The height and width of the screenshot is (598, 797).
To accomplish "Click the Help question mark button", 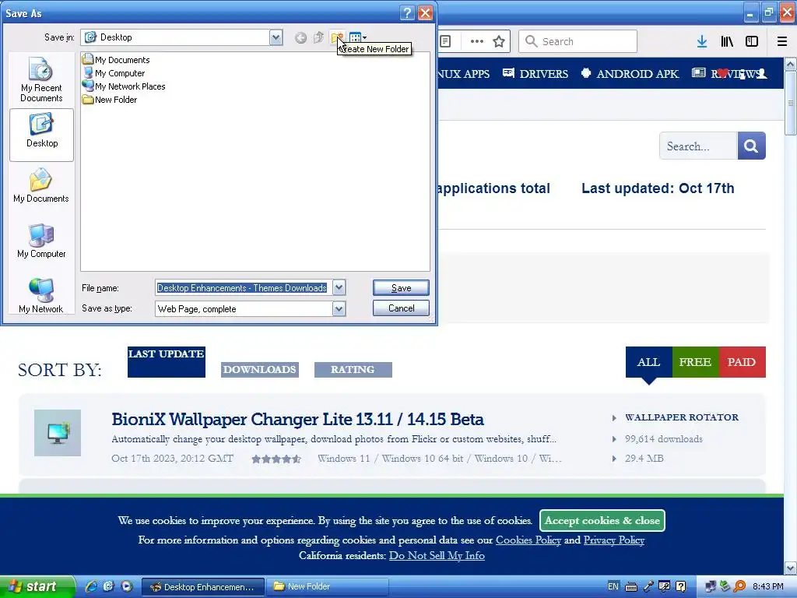I will [407, 12].
